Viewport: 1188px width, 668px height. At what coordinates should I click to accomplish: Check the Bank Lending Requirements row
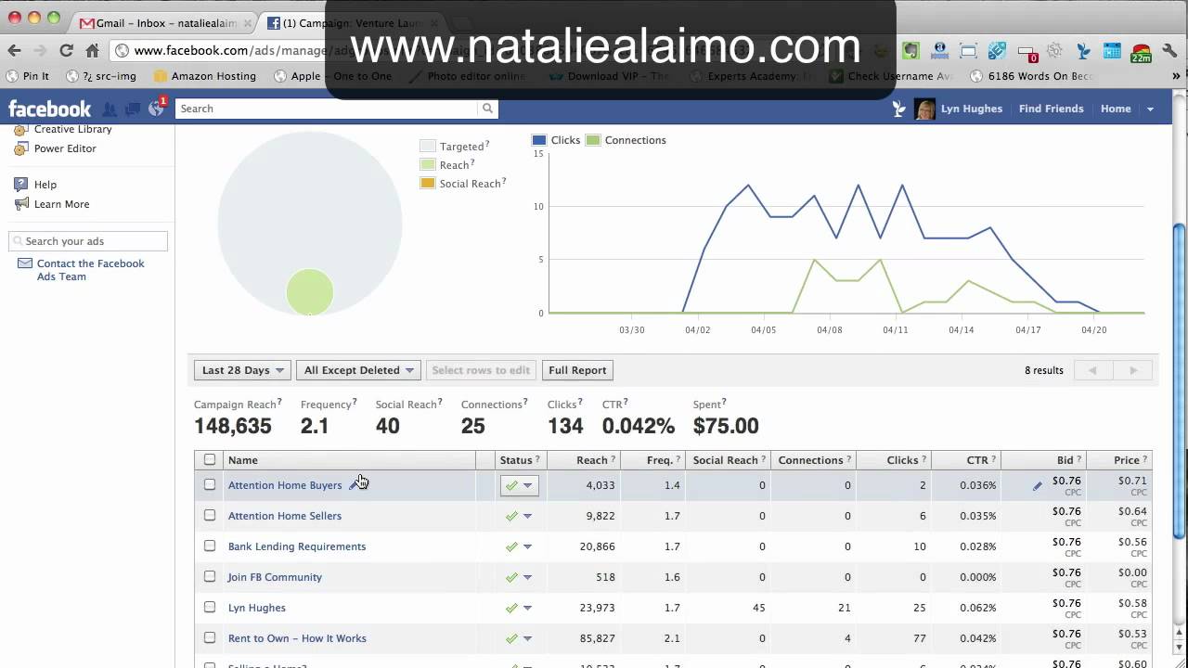pyautogui.click(x=210, y=546)
